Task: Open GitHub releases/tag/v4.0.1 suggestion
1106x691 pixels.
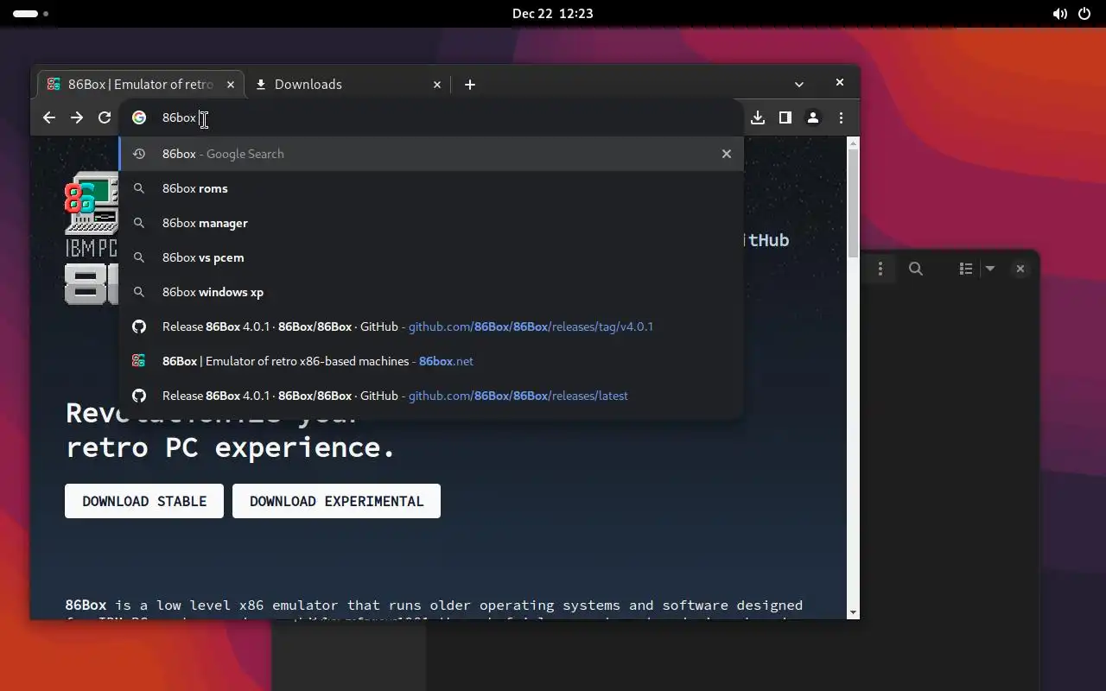Action: pos(431,326)
